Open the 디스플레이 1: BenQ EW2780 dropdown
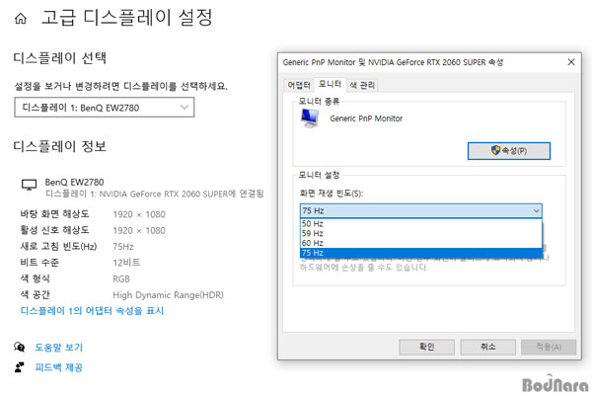592x395 pixels. (x=105, y=108)
